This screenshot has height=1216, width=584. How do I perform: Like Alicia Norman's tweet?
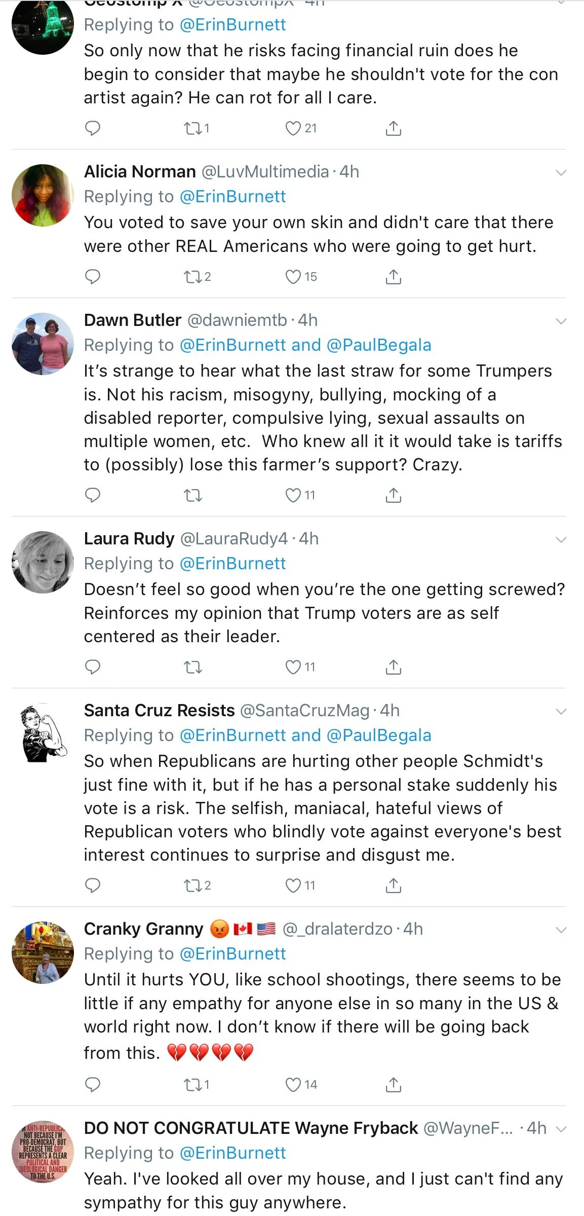click(x=293, y=277)
